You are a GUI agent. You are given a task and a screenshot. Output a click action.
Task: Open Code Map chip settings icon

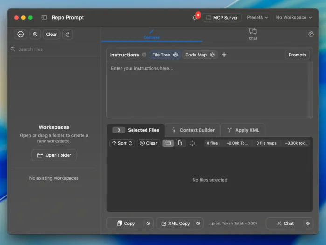pyautogui.click(x=212, y=55)
